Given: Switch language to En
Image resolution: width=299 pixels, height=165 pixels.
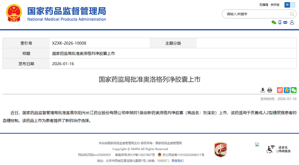Looking at the screenshot, I should (x=293, y=5).
